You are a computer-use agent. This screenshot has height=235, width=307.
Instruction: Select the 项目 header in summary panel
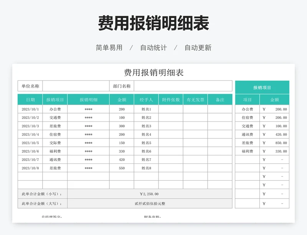tap(247, 100)
